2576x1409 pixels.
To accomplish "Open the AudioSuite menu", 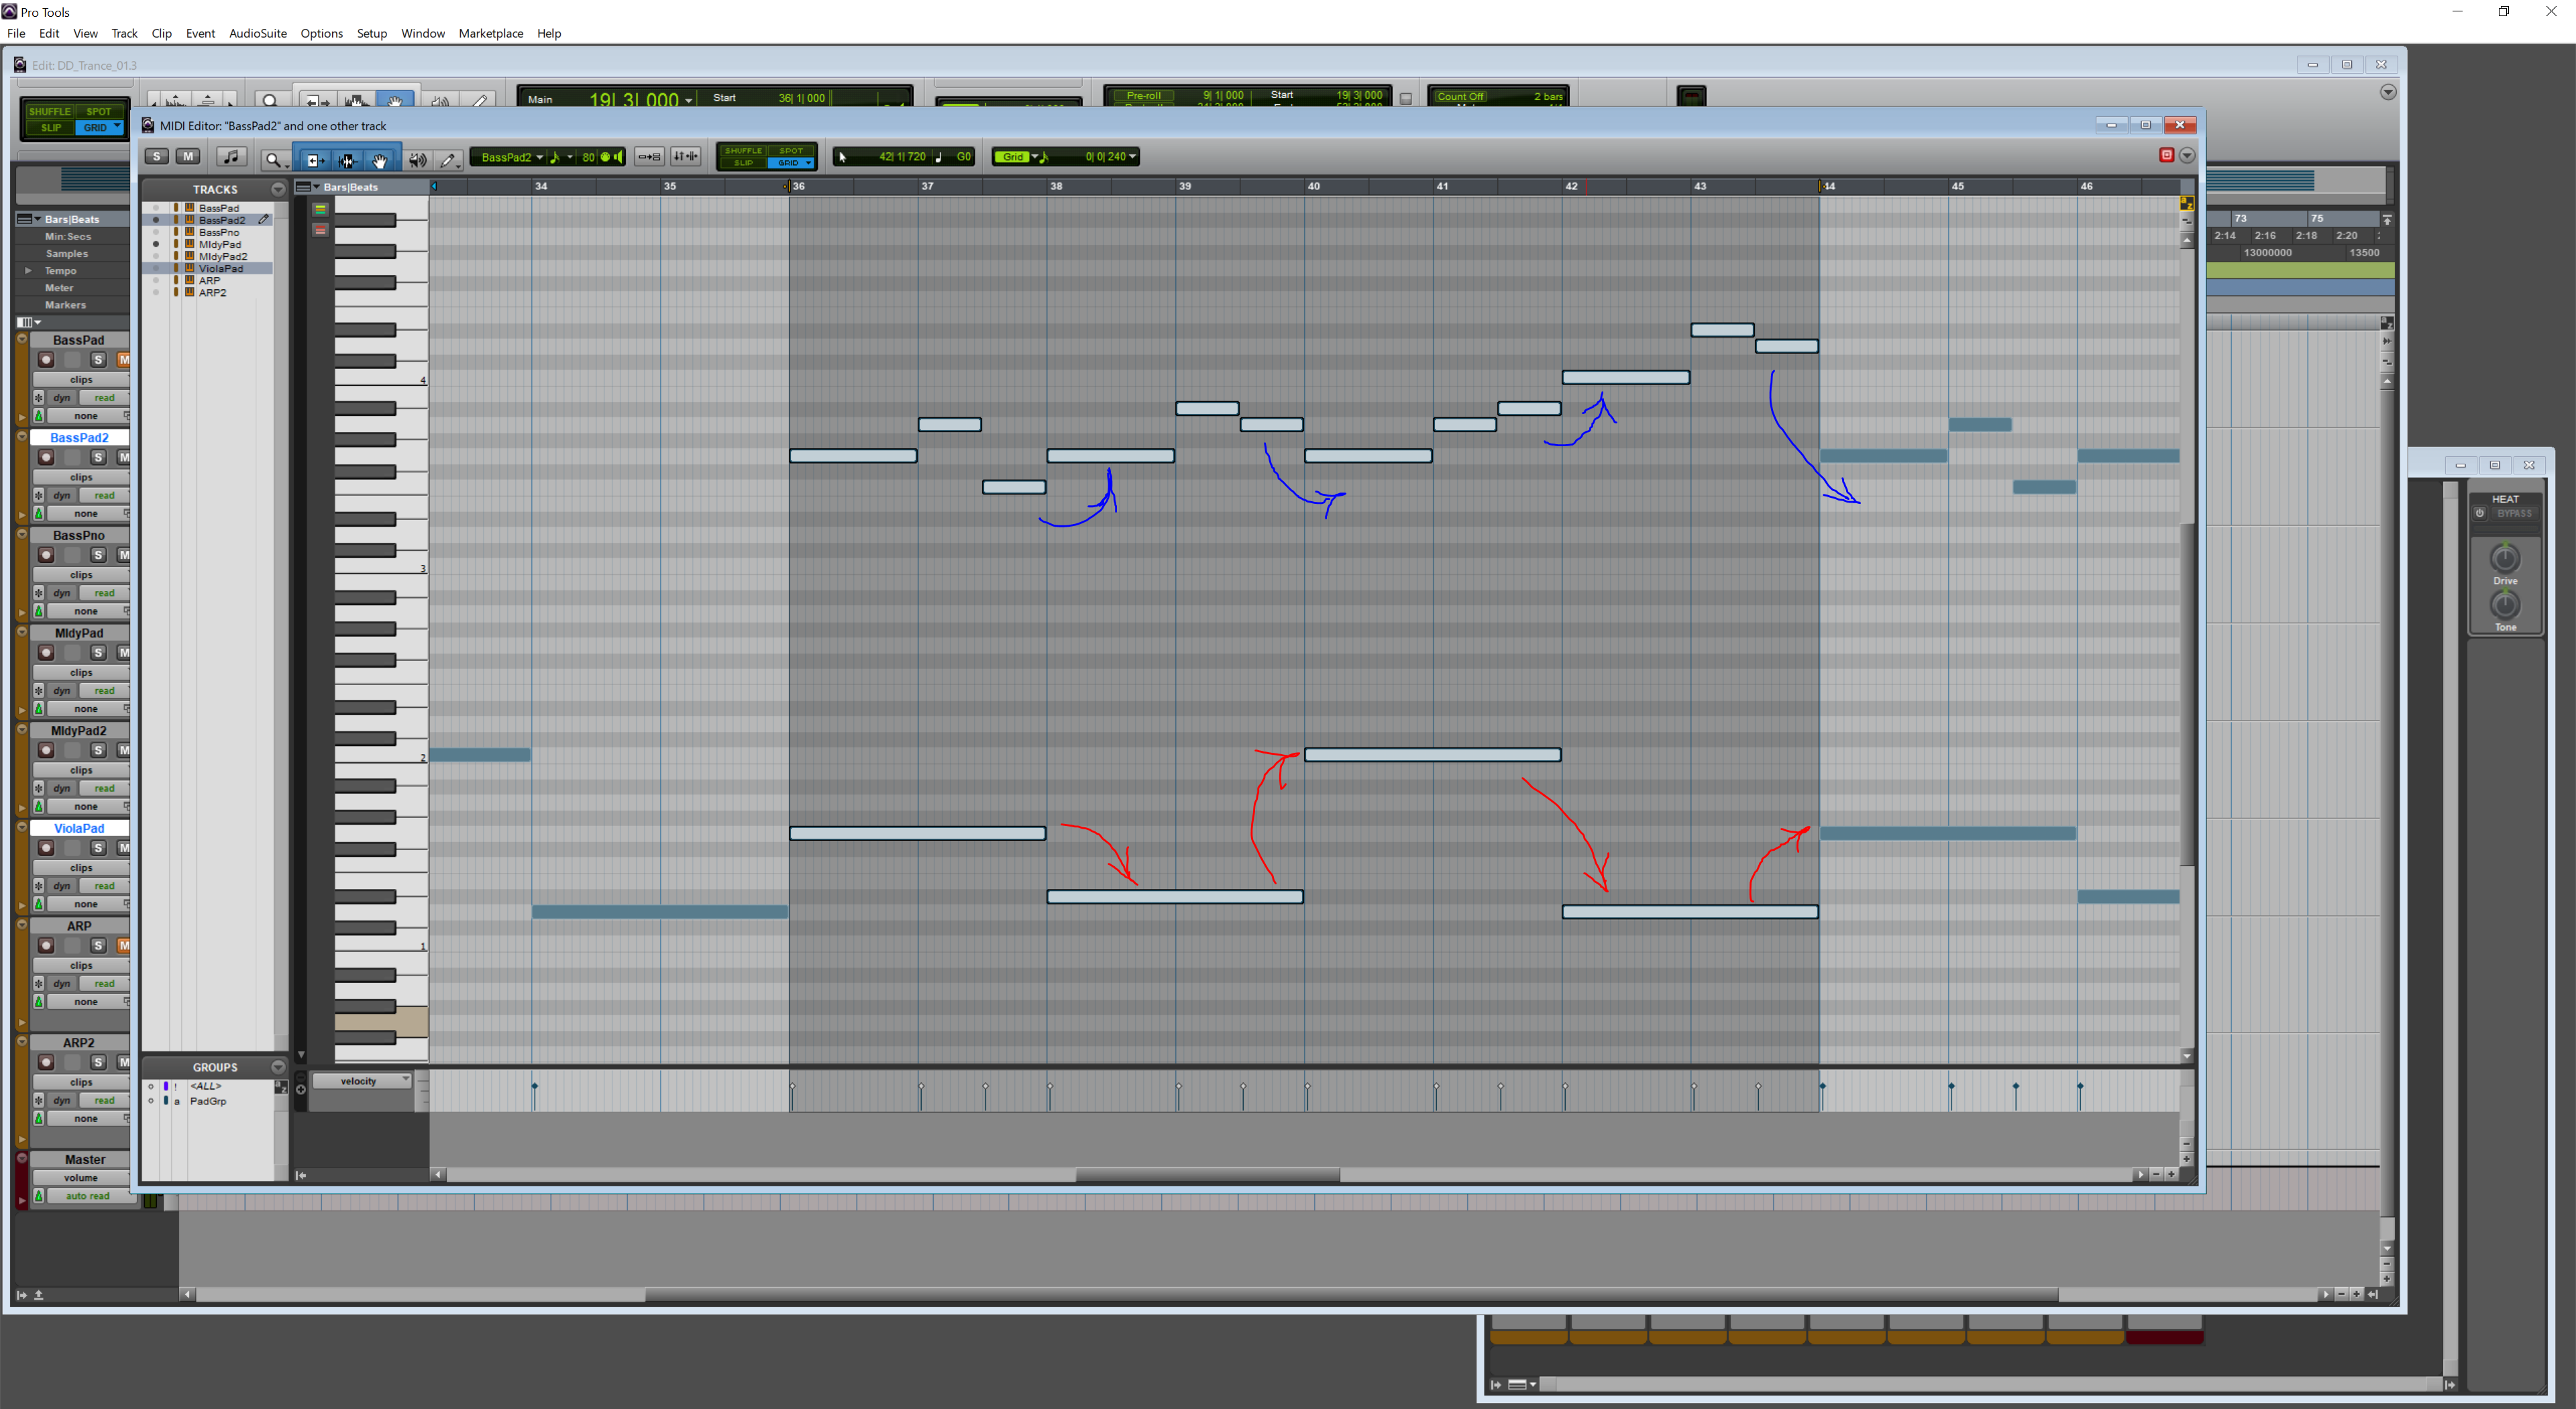I will tap(257, 33).
